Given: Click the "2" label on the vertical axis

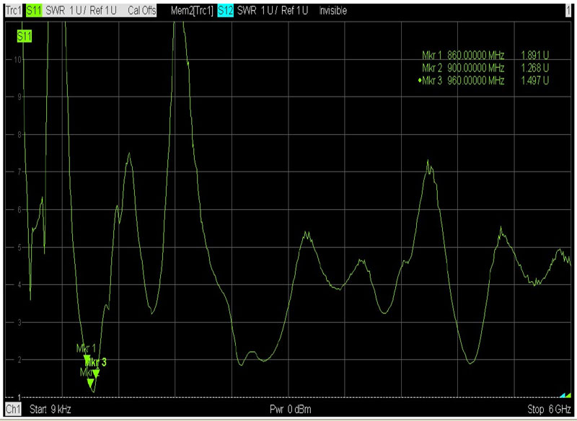Looking at the screenshot, I should coord(19,360).
